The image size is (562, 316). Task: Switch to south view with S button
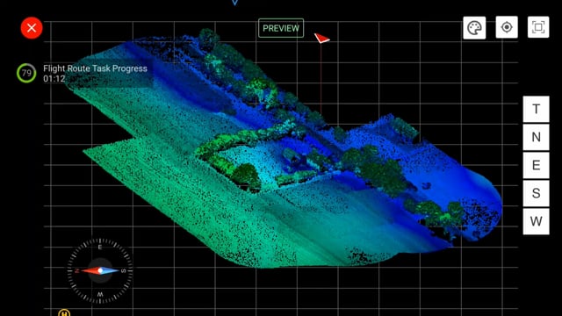pos(537,193)
